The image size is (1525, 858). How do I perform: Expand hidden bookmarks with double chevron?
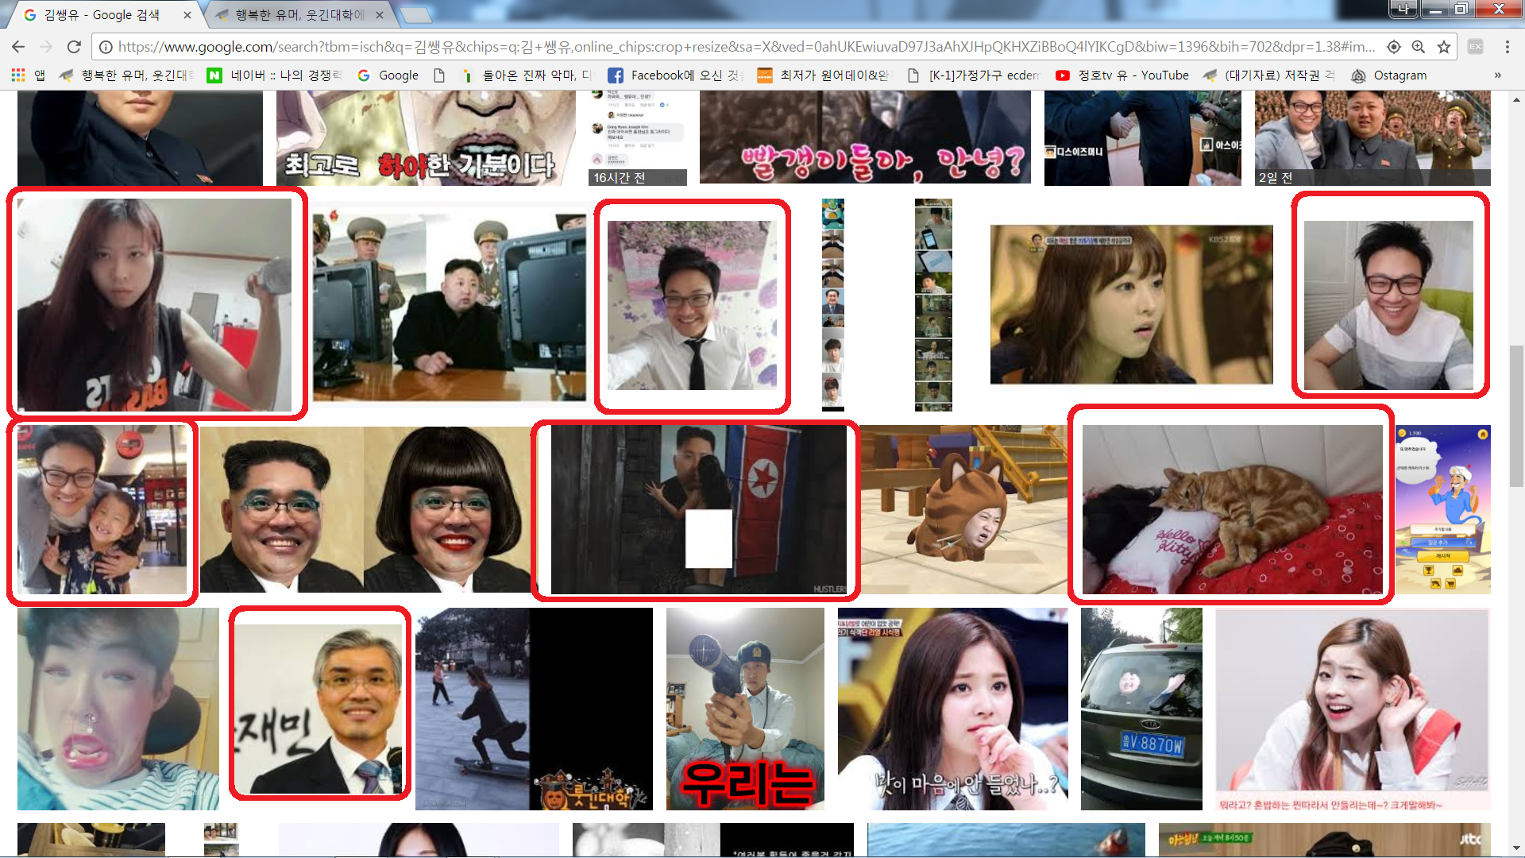[x=1497, y=75]
